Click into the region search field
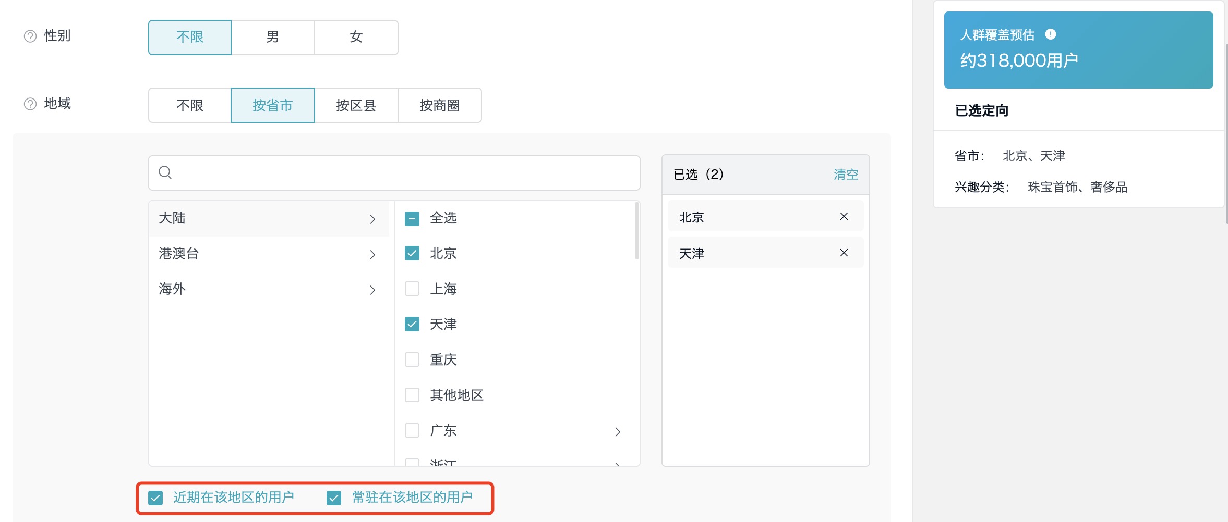 tap(394, 173)
